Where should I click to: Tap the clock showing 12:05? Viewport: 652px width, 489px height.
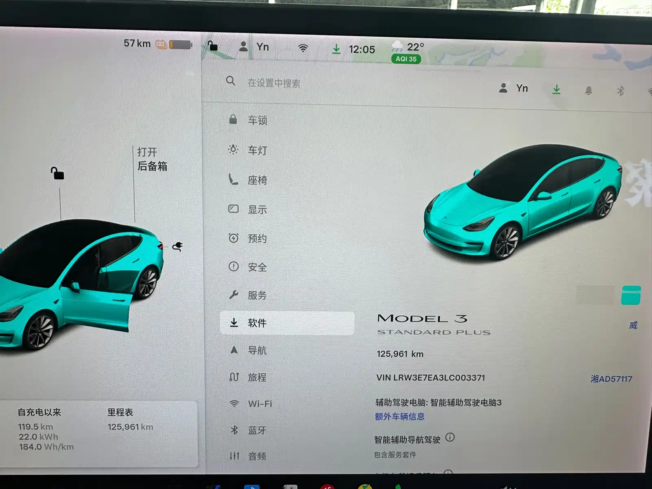[362, 50]
